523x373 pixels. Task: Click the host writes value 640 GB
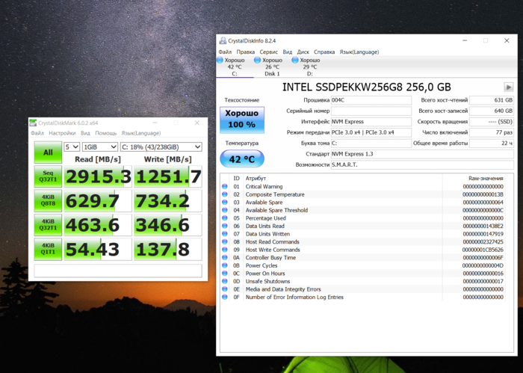492,111
